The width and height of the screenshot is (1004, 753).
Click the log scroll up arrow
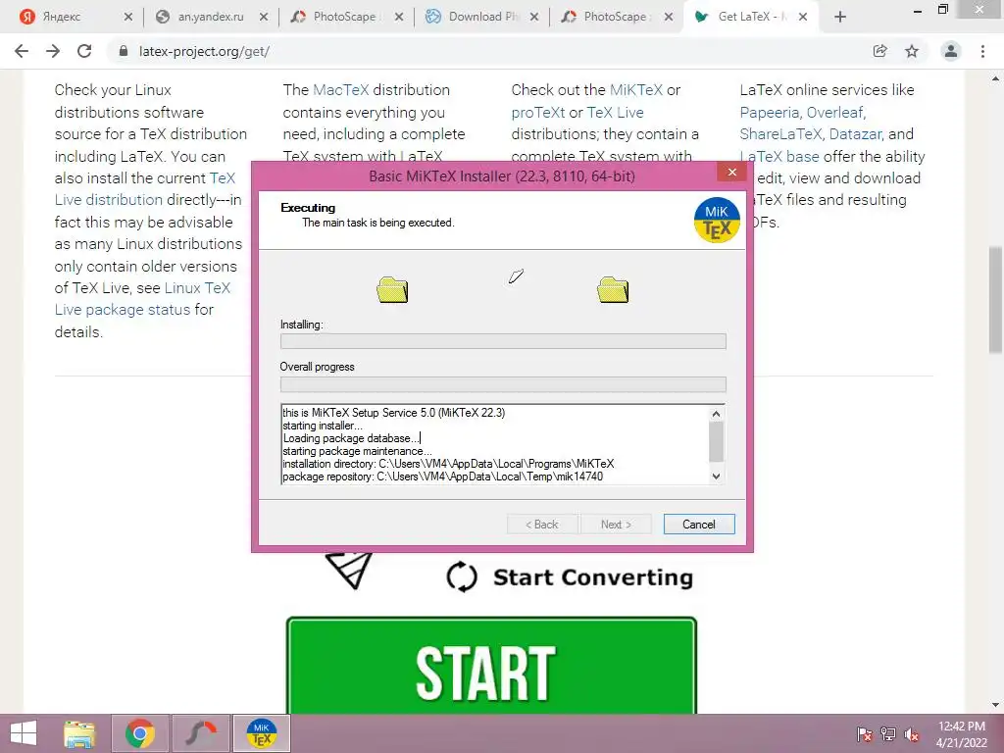pyautogui.click(x=716, y=414)
